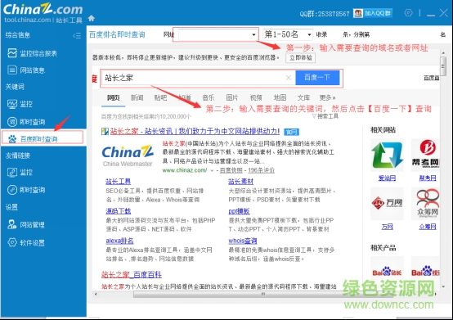Select 即时查询 under 友情链接
Viewport: 453px width, 320px height.
point(33,190)
